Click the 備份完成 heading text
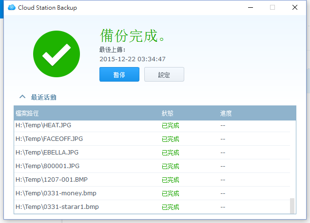The width and height of the screenshot is (310, 223). tap(132, 35)
